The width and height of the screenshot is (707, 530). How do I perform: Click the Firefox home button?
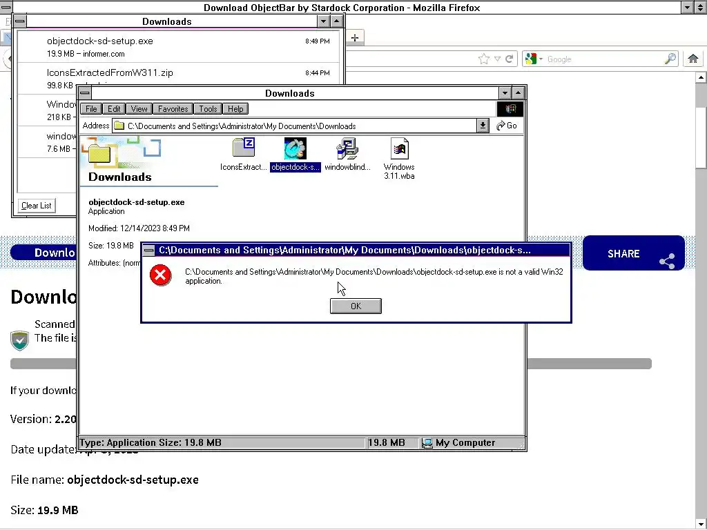pos(693,59)
